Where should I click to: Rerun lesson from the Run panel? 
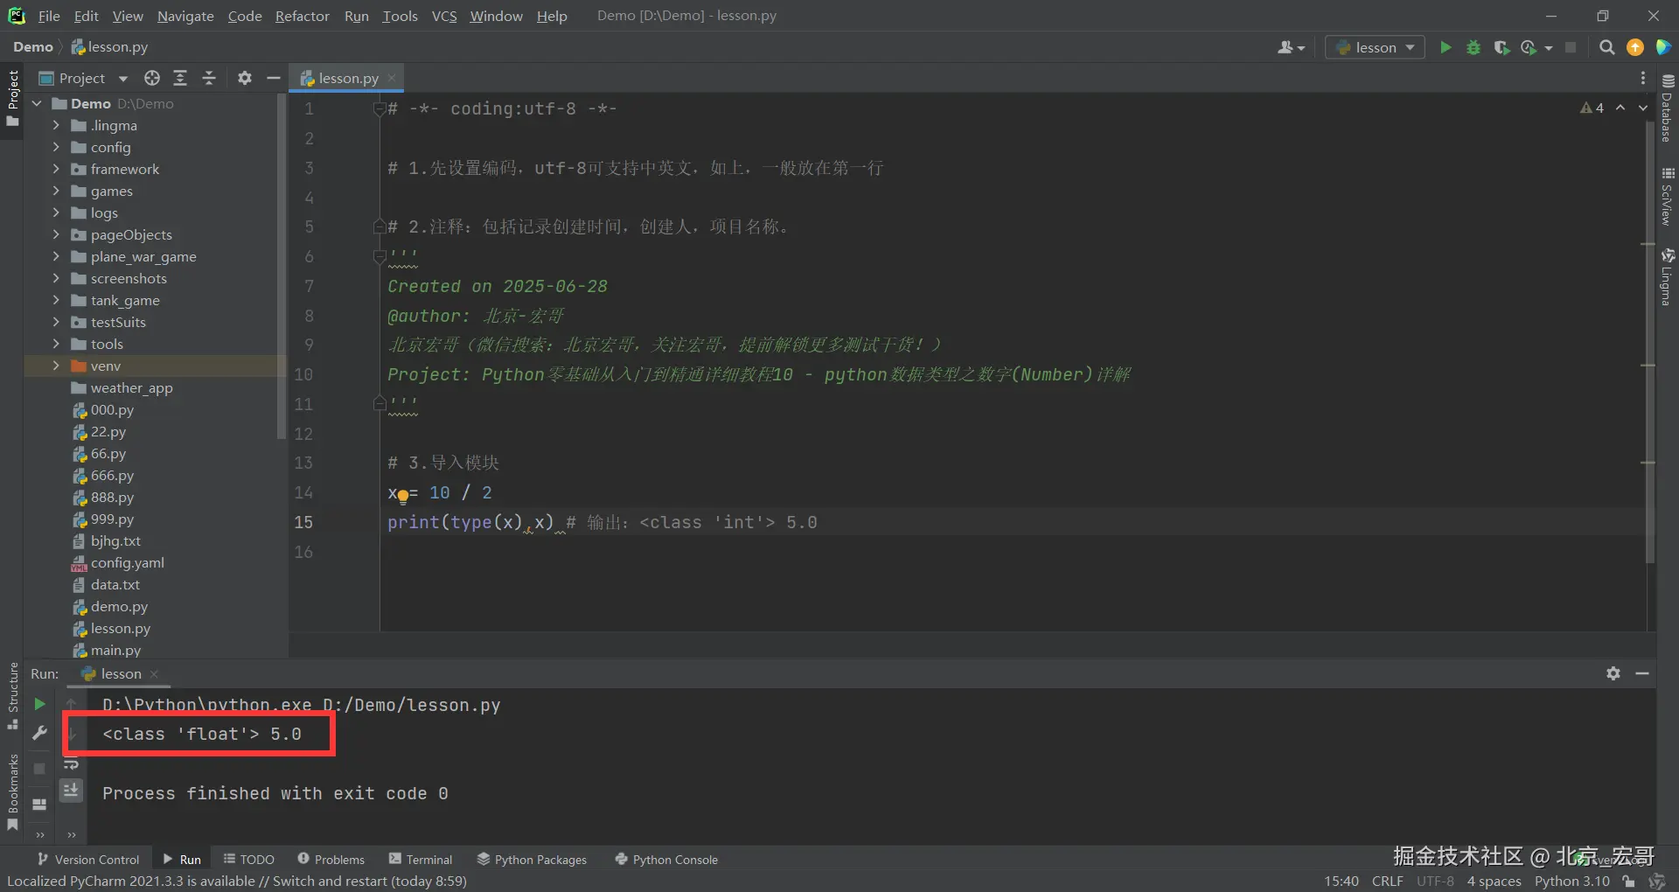tap(39, 704)
